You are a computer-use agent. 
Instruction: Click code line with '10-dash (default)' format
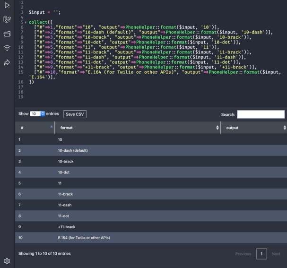[x=153, y=33]
